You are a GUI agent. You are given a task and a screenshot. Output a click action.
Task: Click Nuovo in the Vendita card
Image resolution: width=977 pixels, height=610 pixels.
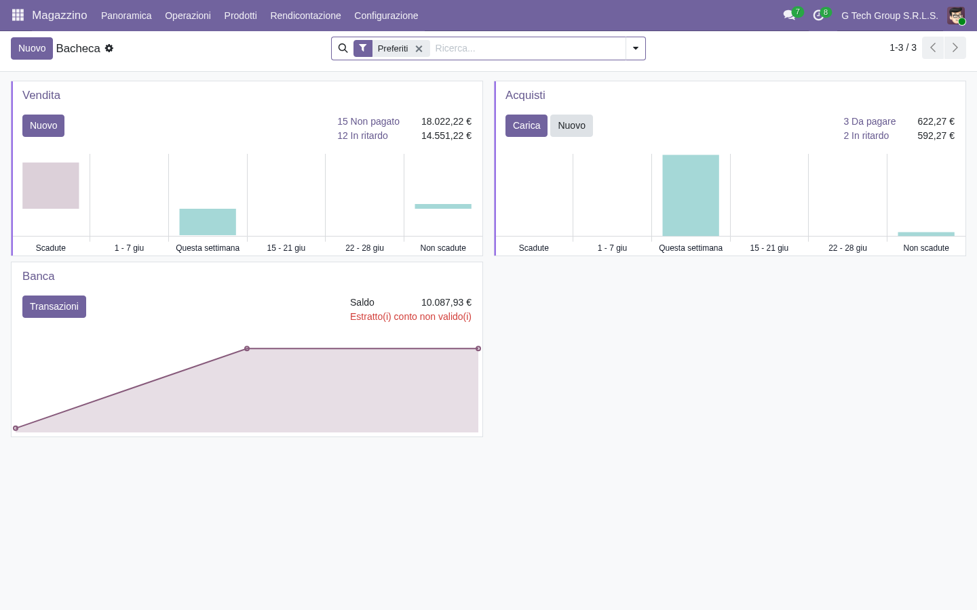pos(43,125)
